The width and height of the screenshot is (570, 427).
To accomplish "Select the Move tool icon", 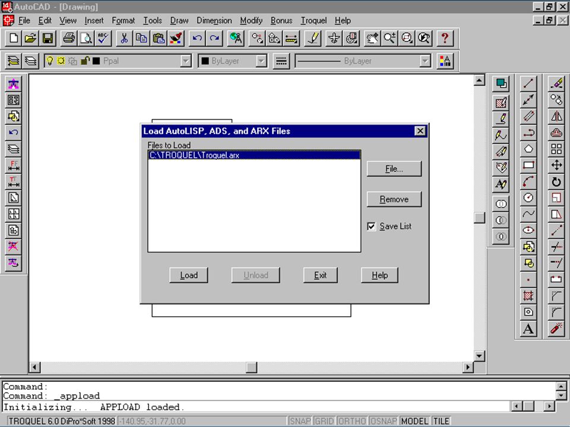I will pos(556,165).
